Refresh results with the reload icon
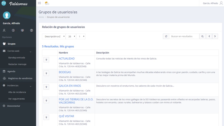The width and height of the screenshot is (224, 126). coord(166,36)
